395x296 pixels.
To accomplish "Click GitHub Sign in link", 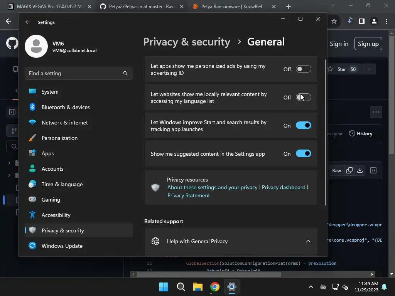I will (339, 44).
